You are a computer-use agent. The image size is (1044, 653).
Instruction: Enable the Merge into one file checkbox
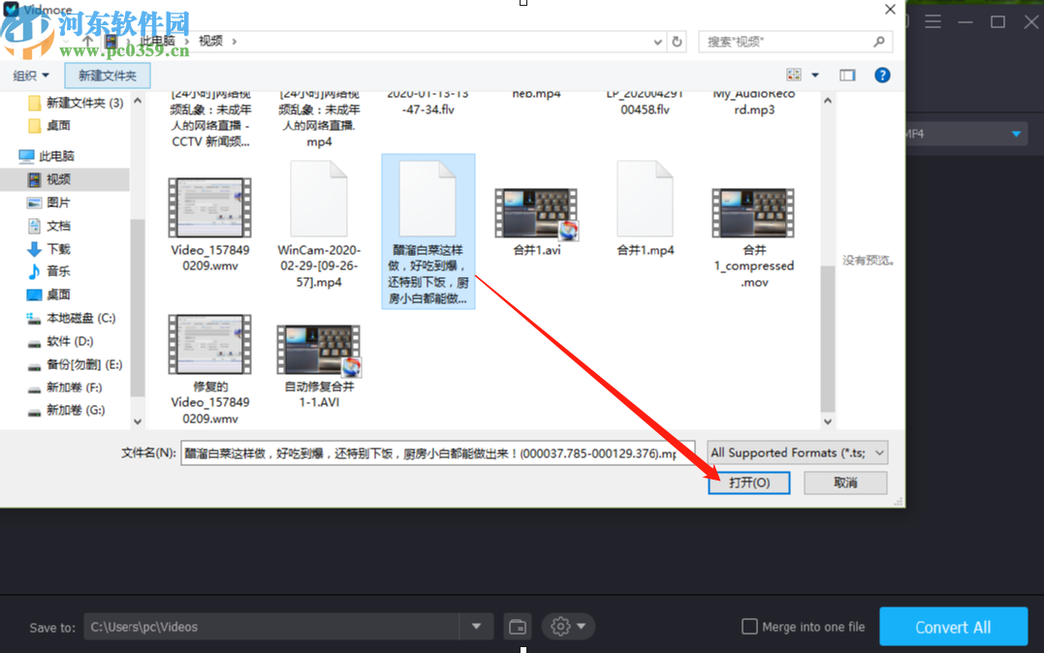(x=750, y=627)
